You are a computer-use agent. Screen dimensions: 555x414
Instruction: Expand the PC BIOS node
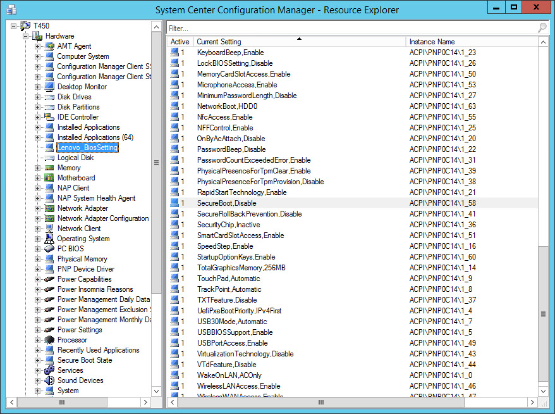[x=38, y=249]
